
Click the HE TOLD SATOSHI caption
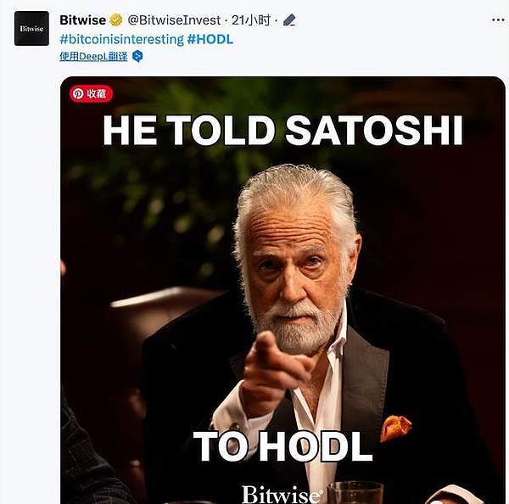pos(282,131)
